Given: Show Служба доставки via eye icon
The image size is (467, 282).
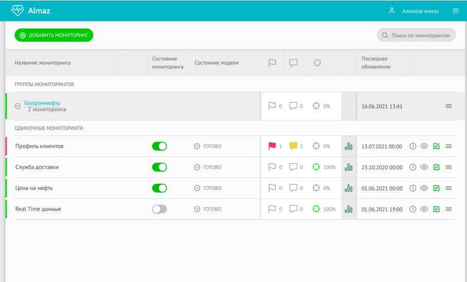Looking at the screenshot, I should 424,167.
